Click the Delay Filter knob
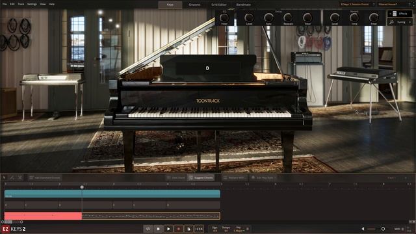Viewport: 416px width, 234px height. (x=307, y=18)
